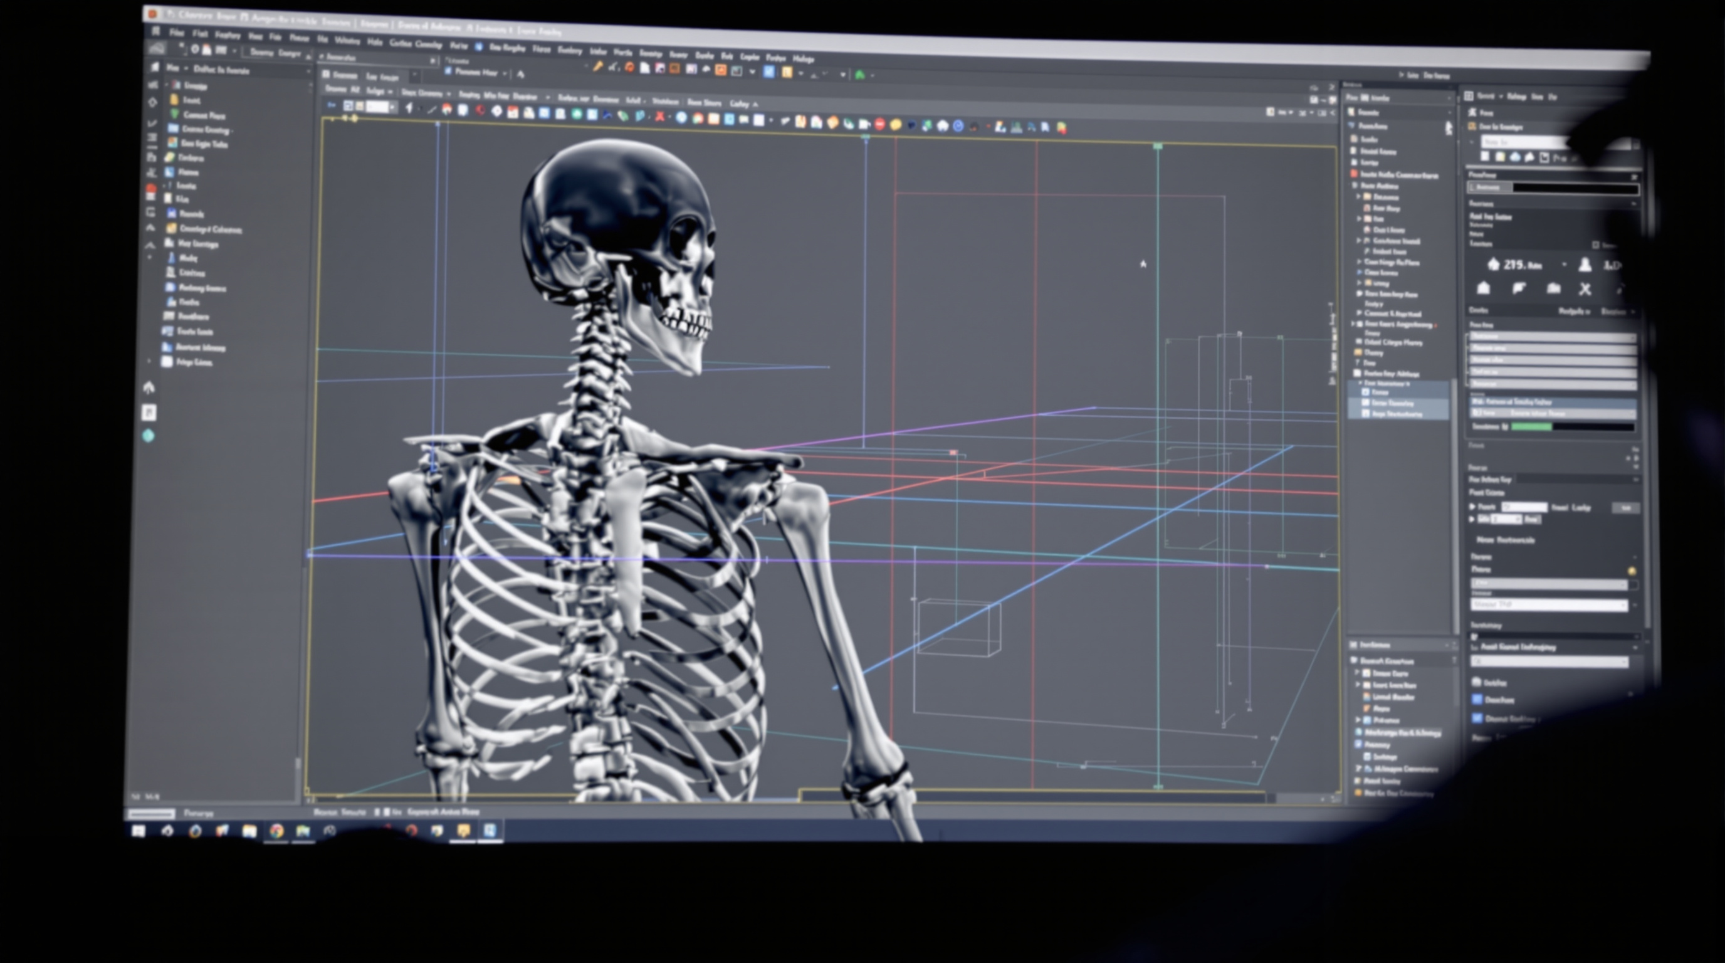Open the Windows Start menu in the taskbar
Screen dimensions: 1725x963
tap(138, 831)
